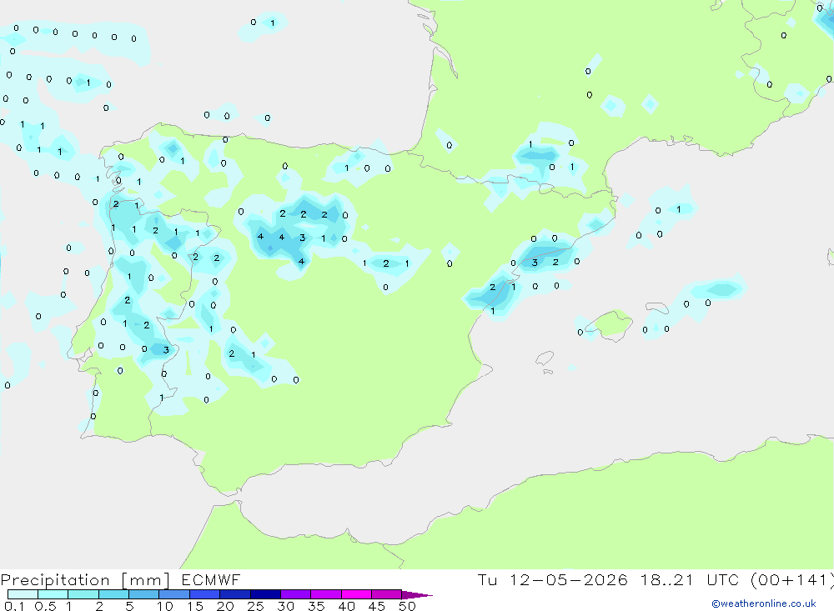Click the 0.1–0.5 mm lightest cyan legend swatch

pyautogui.click(x=23, y=594)
